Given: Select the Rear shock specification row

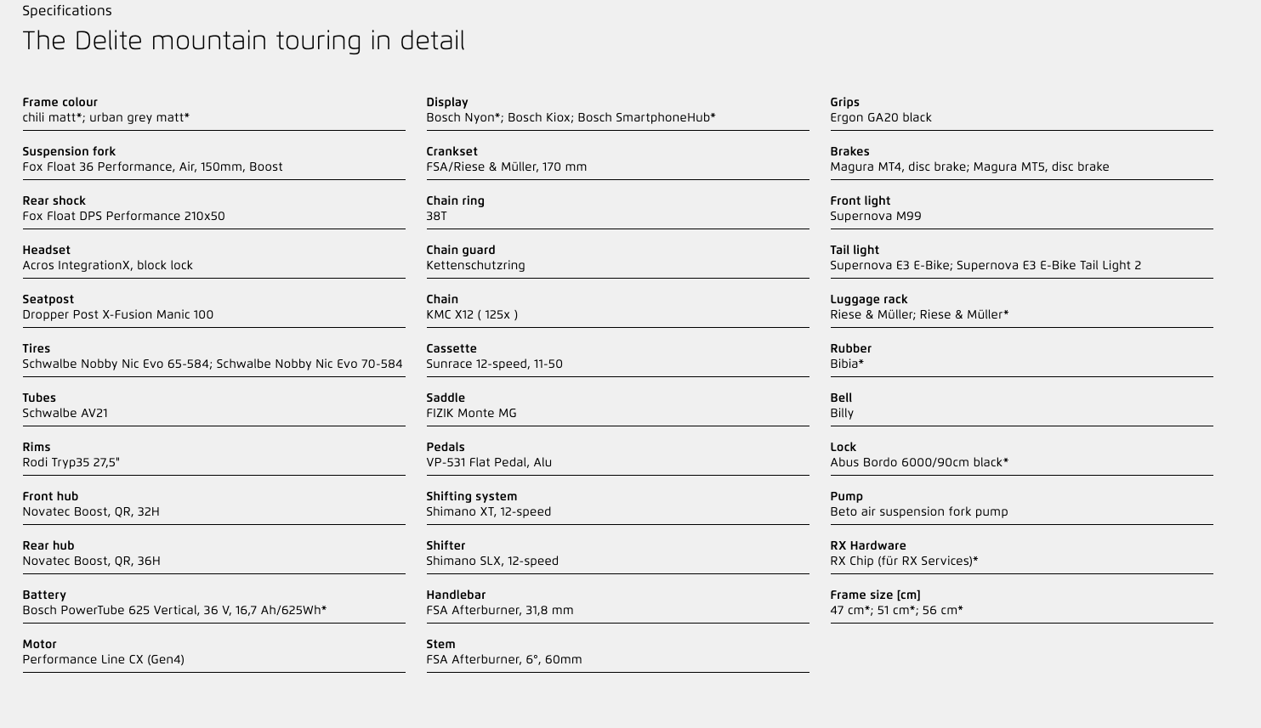Looking at the screenshot, I should pos(213,209).
